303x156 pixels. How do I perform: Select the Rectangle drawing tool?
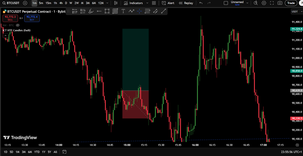107,11
